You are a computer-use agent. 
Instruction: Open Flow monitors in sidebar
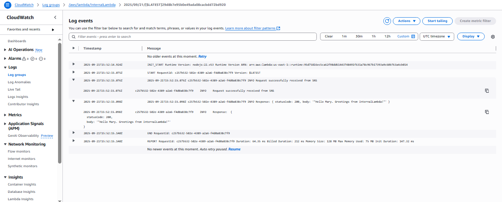coord(19,151)
